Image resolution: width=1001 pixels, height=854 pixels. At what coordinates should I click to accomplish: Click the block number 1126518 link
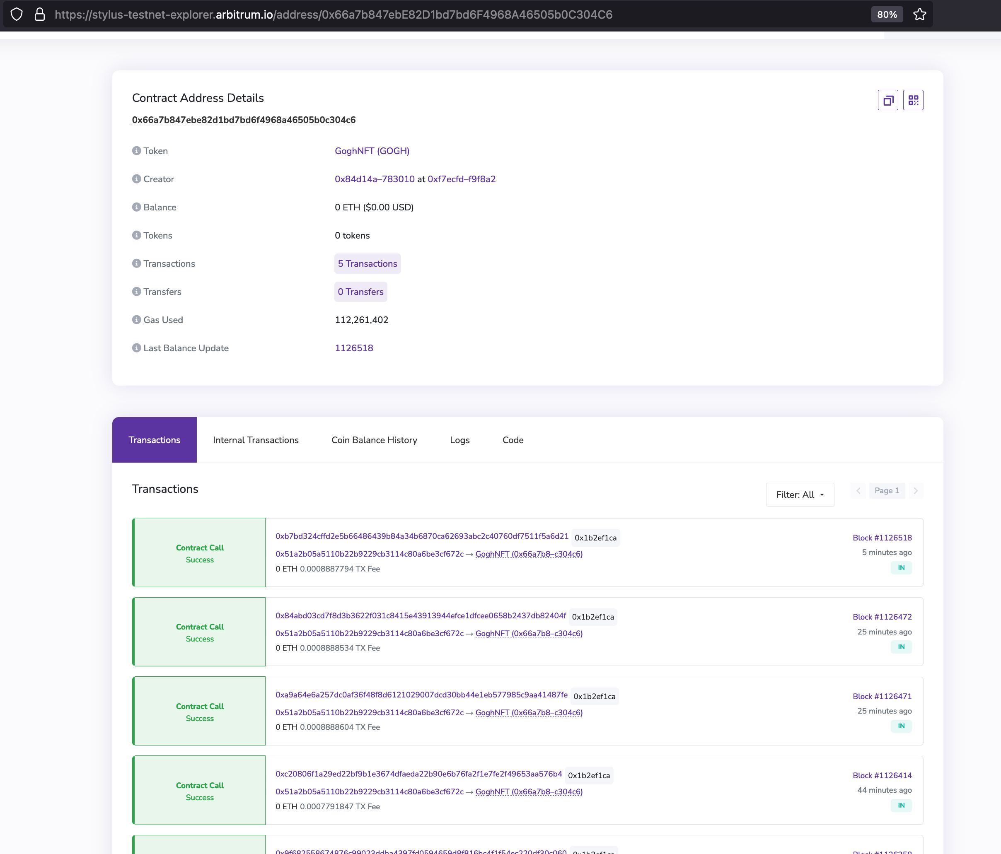(x=882, y=537)
